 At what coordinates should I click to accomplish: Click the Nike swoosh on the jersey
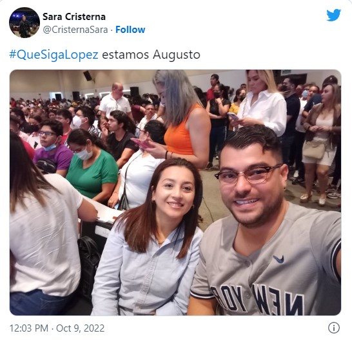[x=279, y=259]
